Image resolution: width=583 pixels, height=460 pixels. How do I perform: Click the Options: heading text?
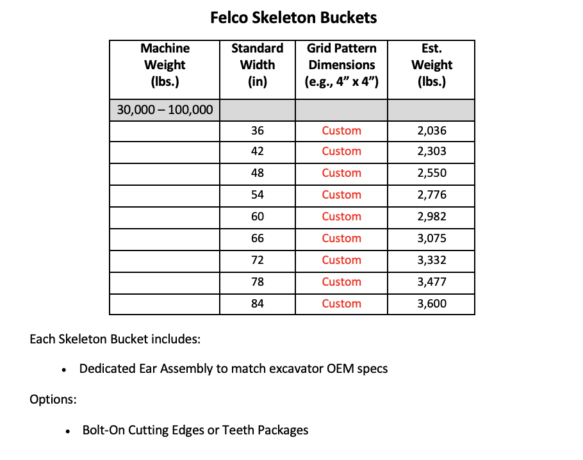pyautogui.click(x=53, y=399)
